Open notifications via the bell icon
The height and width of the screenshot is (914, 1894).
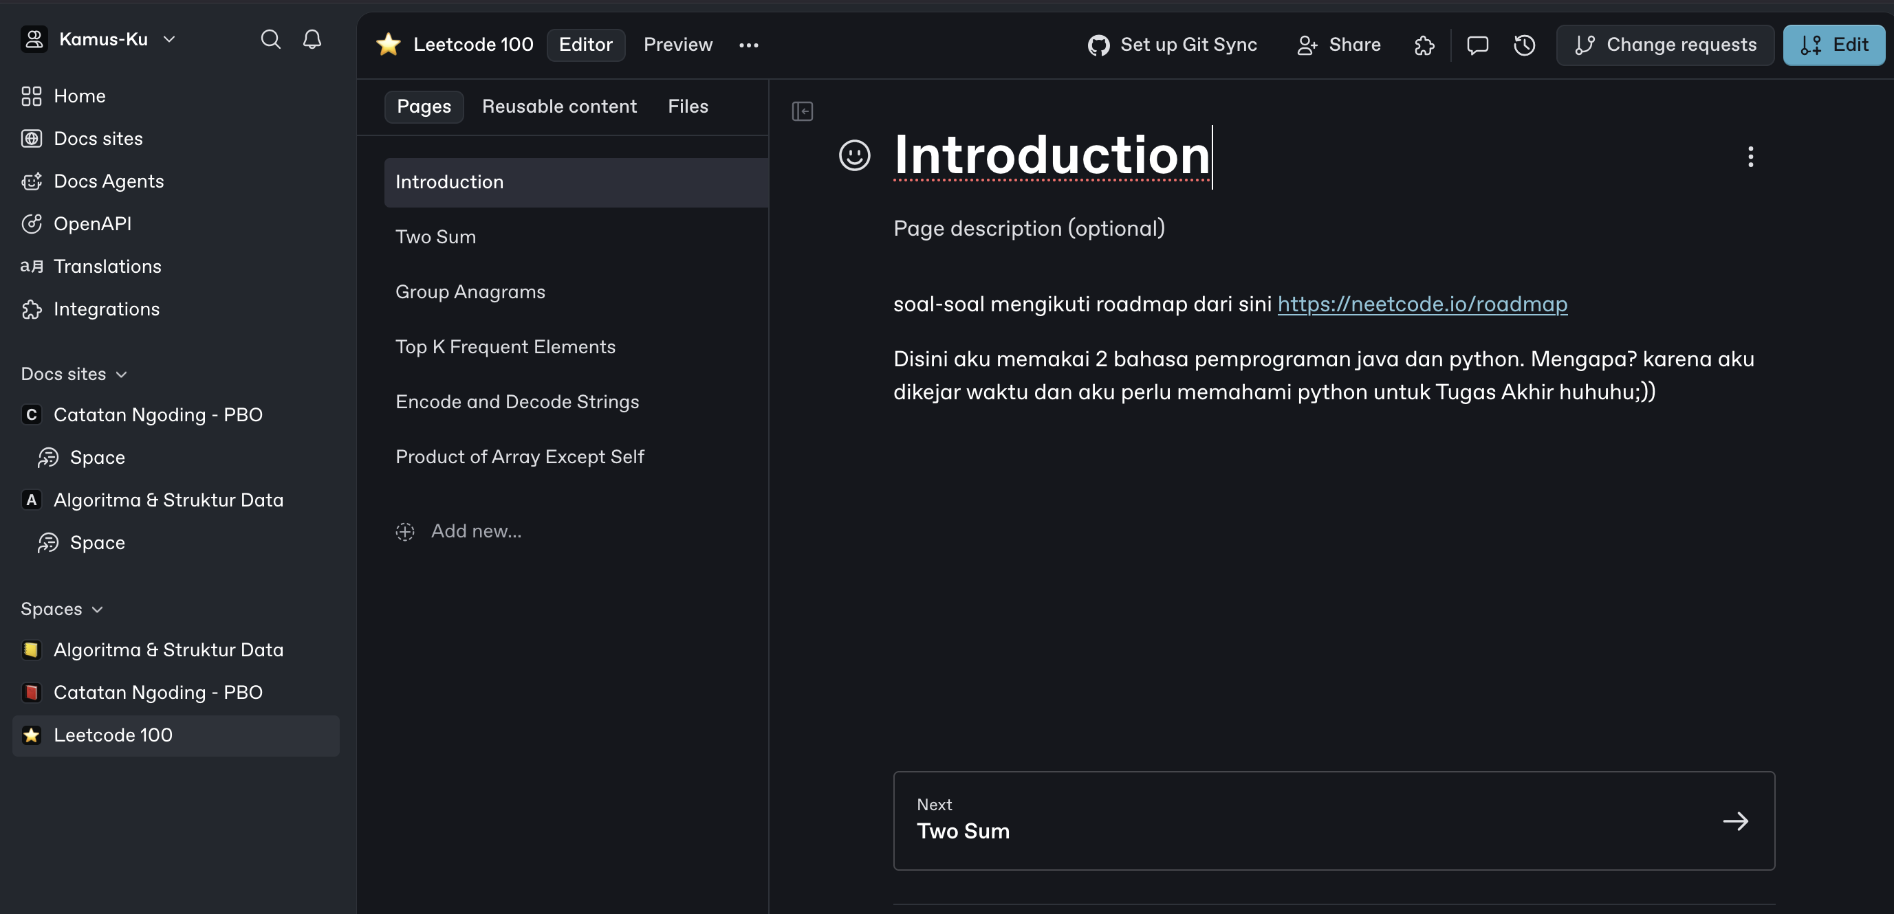[312, 40]
